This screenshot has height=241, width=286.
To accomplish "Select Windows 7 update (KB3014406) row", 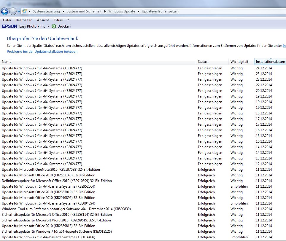I will click(x=143, y=237).
